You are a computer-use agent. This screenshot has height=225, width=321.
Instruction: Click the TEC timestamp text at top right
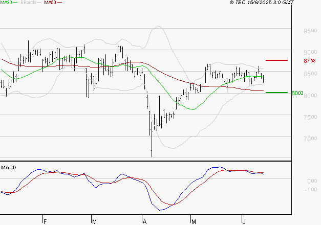(x=262, y=3)
